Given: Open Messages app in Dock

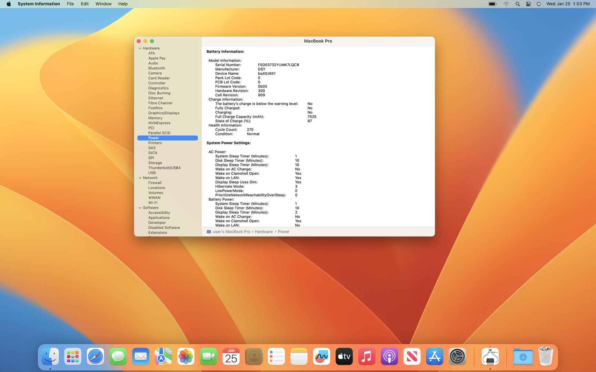Looking at the screenshot, I should [118, 356].
